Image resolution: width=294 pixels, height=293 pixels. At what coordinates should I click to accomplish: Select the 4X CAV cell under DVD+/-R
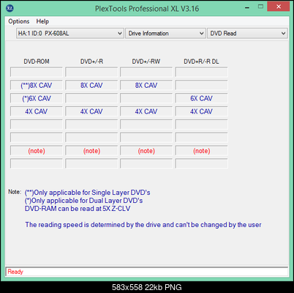[91, 111]
